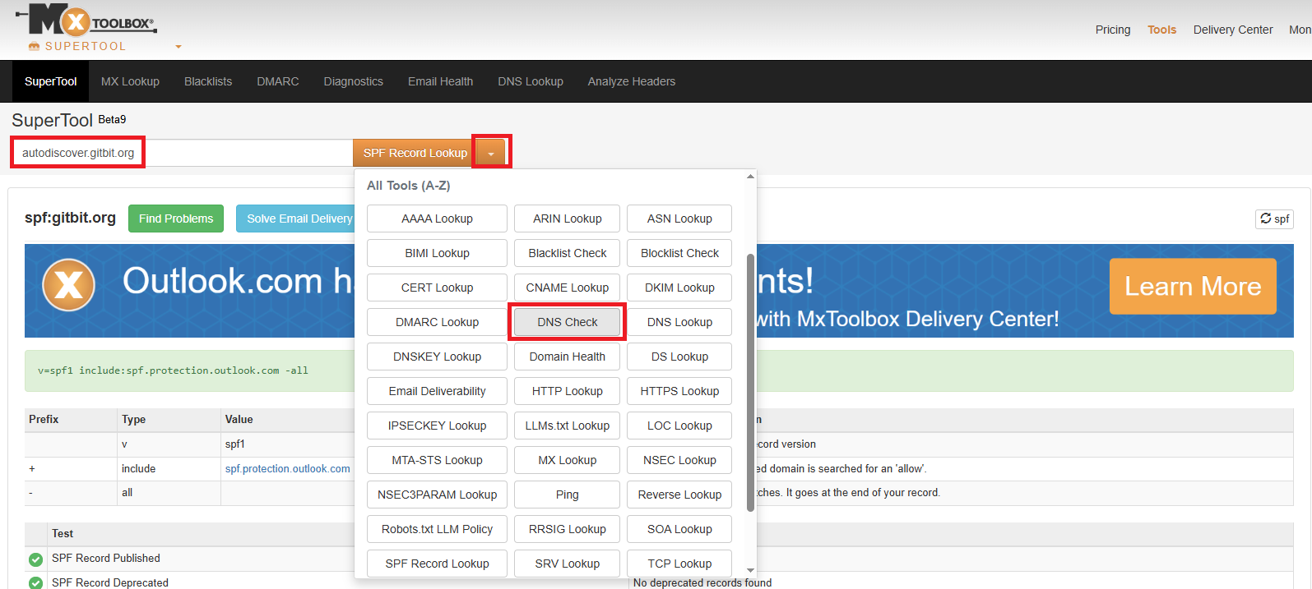Choose TCP Lookup tool
The height and width of the screenshot is (589, 1312).
coord(679,564)
